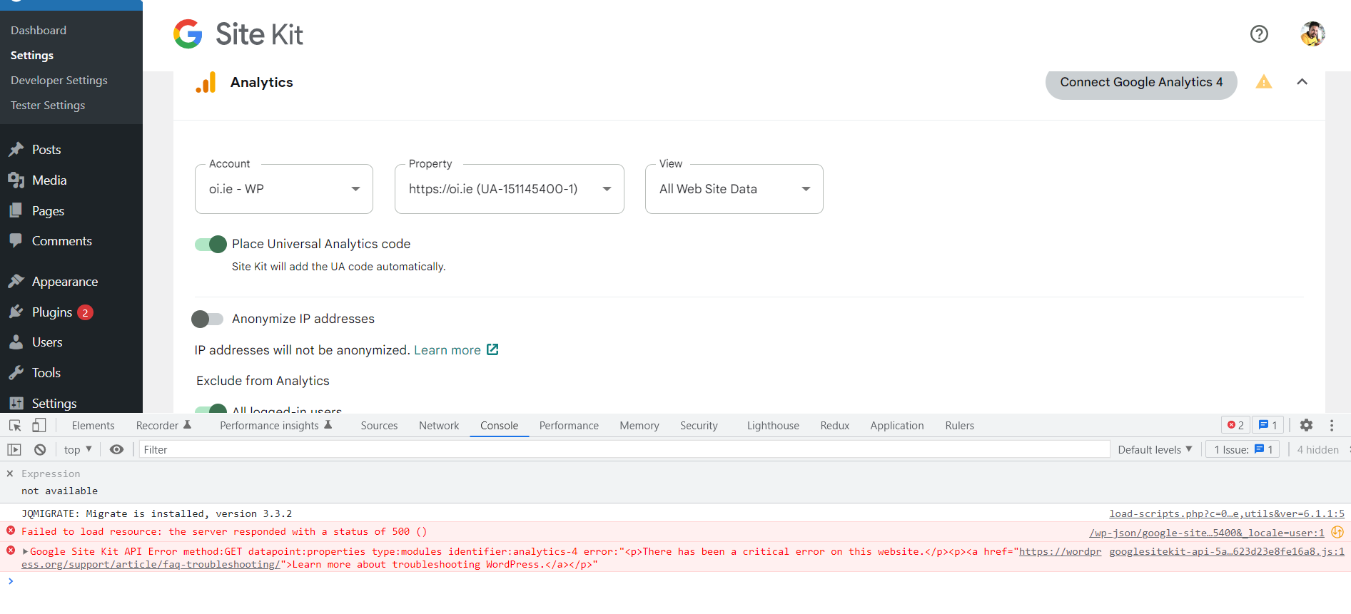Click the 1 Issue button

tap(1243, 449)
